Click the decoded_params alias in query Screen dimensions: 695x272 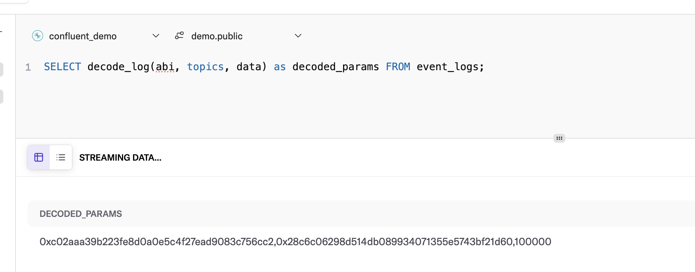tap(335, 67)
